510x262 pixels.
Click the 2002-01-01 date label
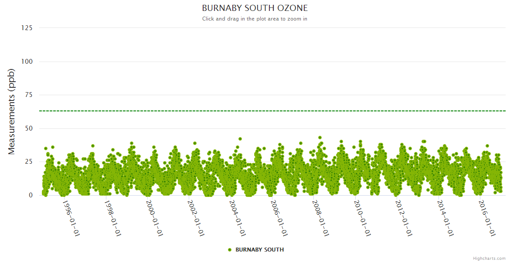pyautogui.click(x=196, y=218)
